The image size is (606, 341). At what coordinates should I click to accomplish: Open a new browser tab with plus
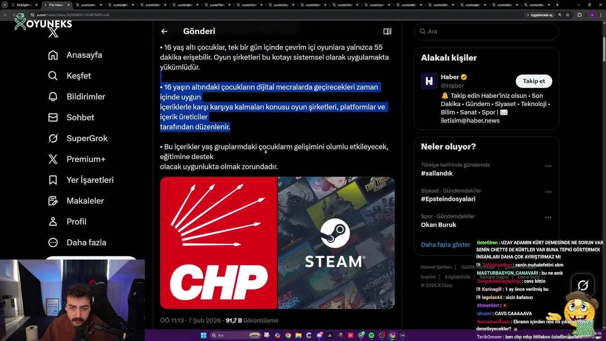click(x=557, y=5)
